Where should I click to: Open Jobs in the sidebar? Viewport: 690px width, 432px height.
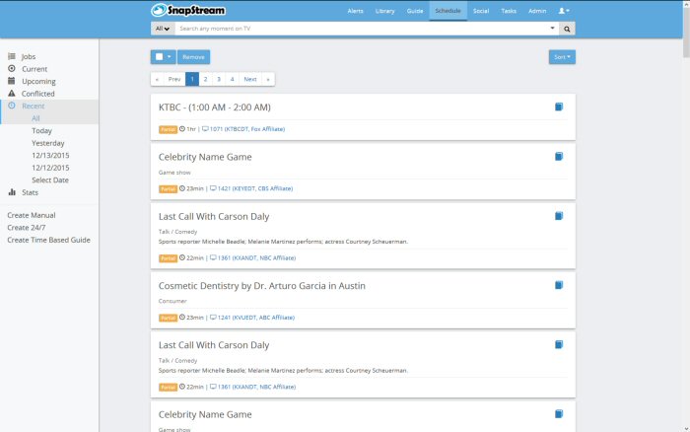(x=29, y=57)
